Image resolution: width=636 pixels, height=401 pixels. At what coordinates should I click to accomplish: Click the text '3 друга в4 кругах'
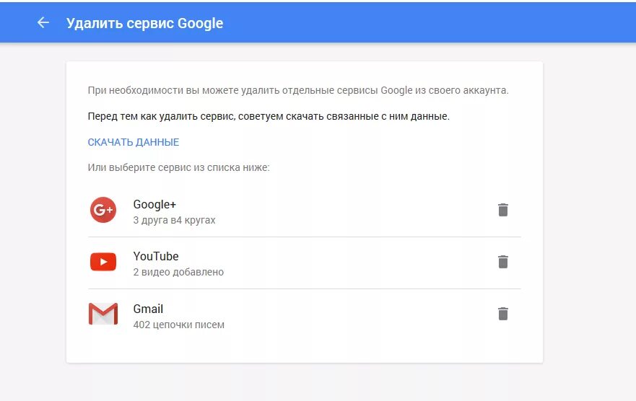pos(175,220)
